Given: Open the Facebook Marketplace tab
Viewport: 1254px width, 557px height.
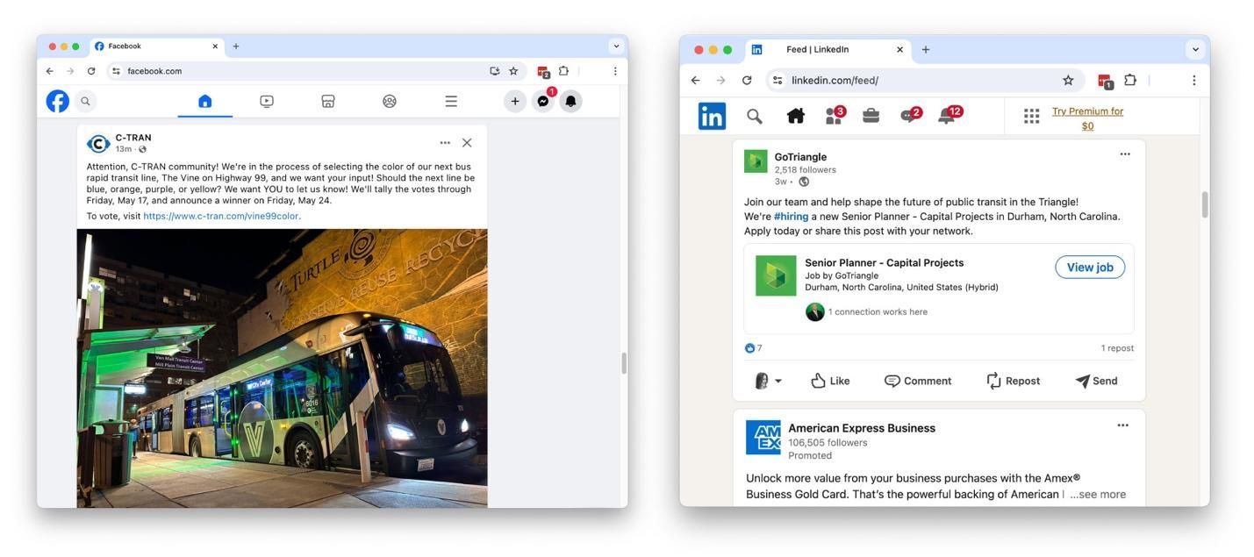Looking at the screenshot, I should 328,101.
